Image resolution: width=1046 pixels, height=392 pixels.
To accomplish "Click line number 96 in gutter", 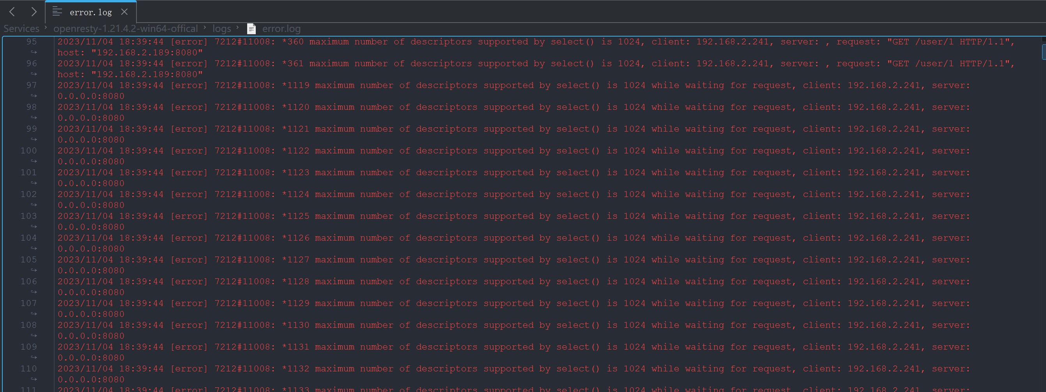I will click(32, 63).
